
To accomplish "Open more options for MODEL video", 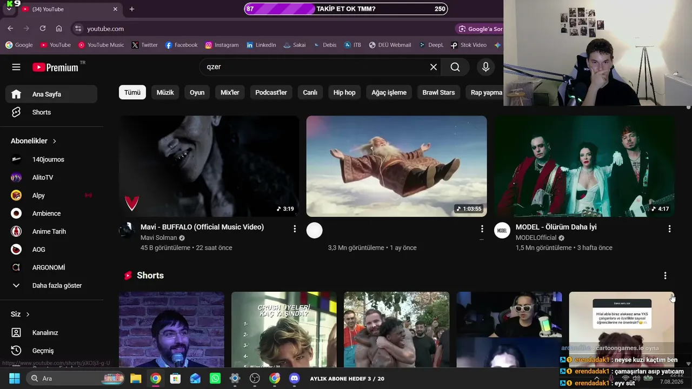I will (669, 229).
